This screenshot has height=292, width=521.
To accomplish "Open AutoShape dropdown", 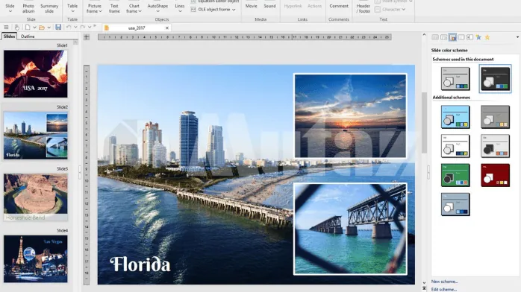I will click(157, 8).
